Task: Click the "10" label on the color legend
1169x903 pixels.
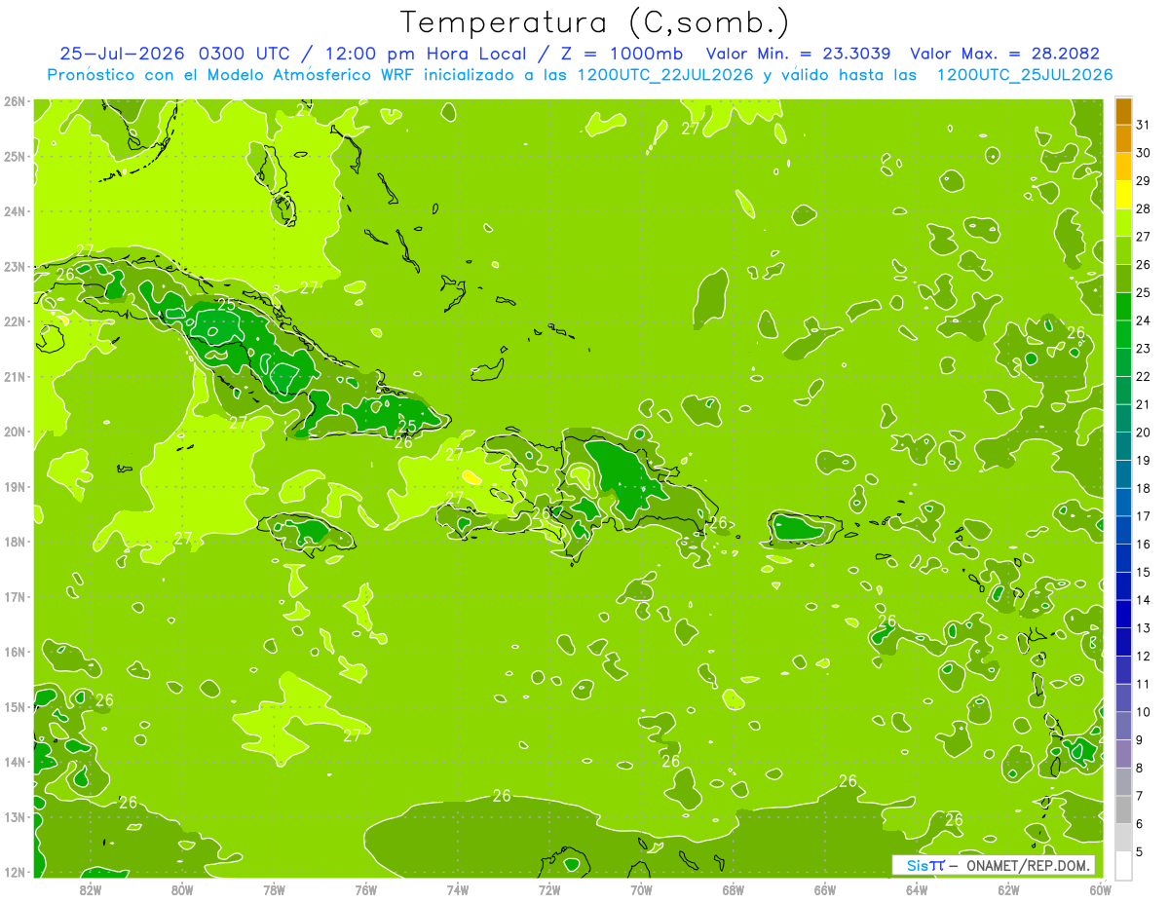Action: coord(1143,711)
